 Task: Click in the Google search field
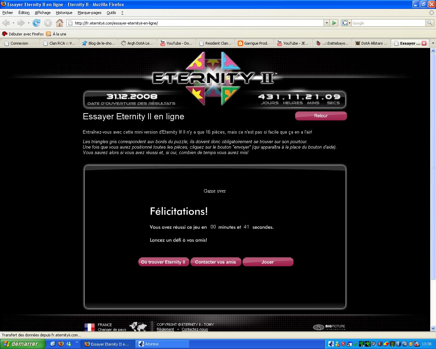point(388,23)
